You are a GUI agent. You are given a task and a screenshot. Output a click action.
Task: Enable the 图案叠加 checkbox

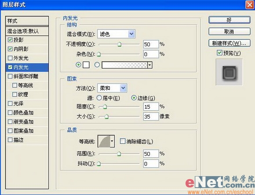coord(10,131)
